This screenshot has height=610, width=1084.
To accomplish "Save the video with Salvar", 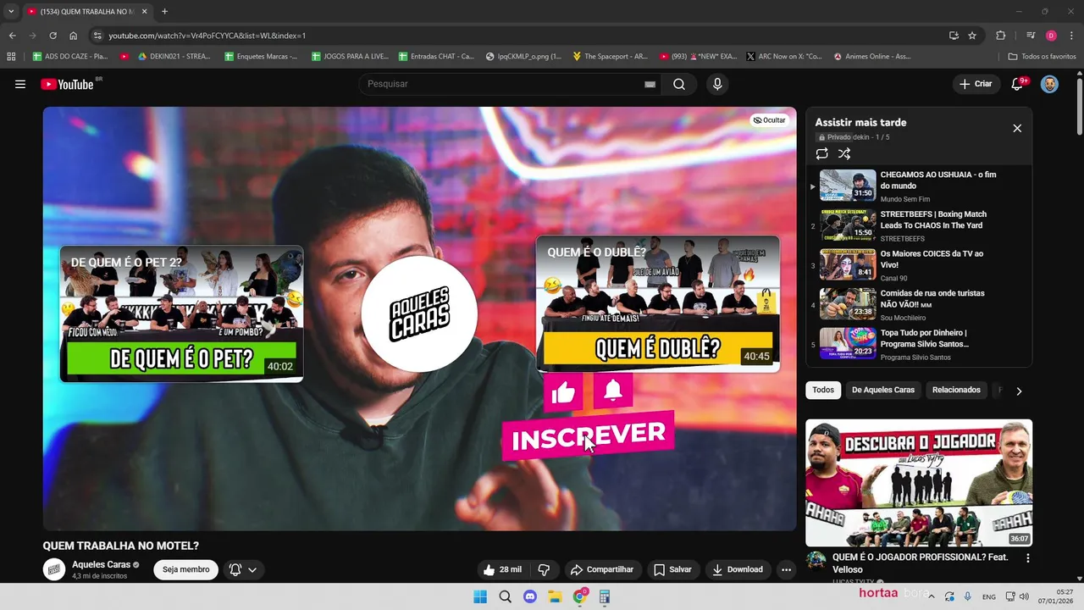I will (673, 569).
